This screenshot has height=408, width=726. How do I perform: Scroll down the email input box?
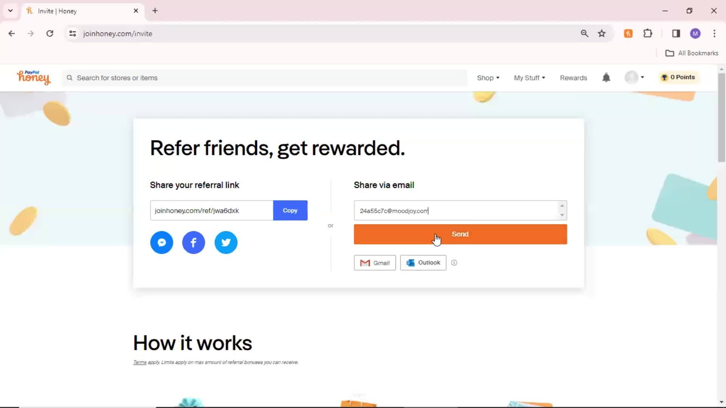click(x=562, y=215)
